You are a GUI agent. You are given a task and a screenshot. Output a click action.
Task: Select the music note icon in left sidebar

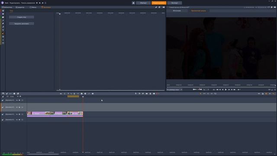click(3, 27)
